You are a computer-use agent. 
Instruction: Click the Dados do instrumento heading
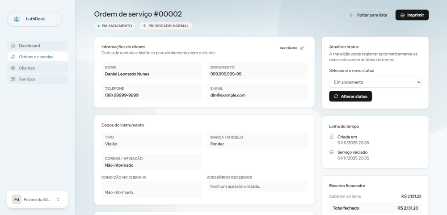[122, 125]
